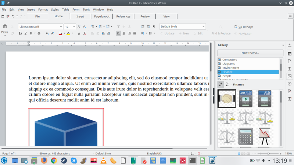Select the declining chart gallery image
Screen dimensions: 294x165
(265, 136)
